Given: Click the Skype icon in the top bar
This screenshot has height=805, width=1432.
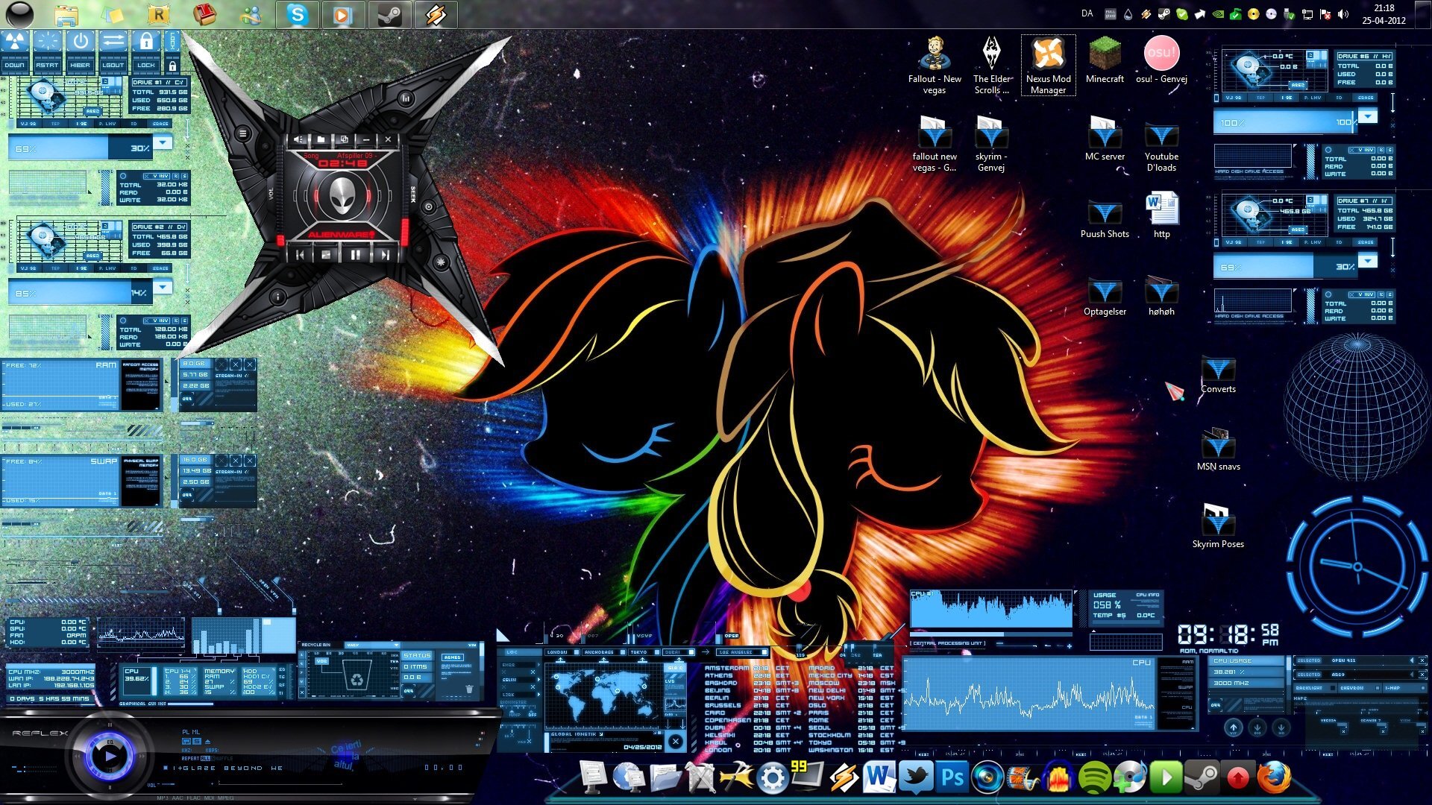Looking at the screenshot, I should (298, 15).
